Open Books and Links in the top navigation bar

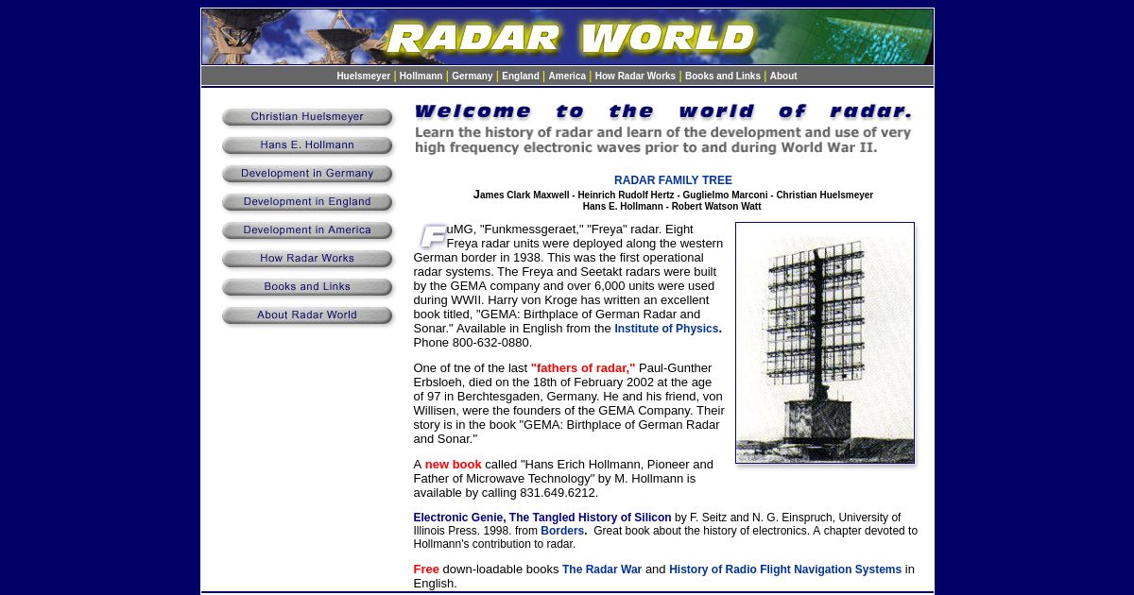(722, 76)
